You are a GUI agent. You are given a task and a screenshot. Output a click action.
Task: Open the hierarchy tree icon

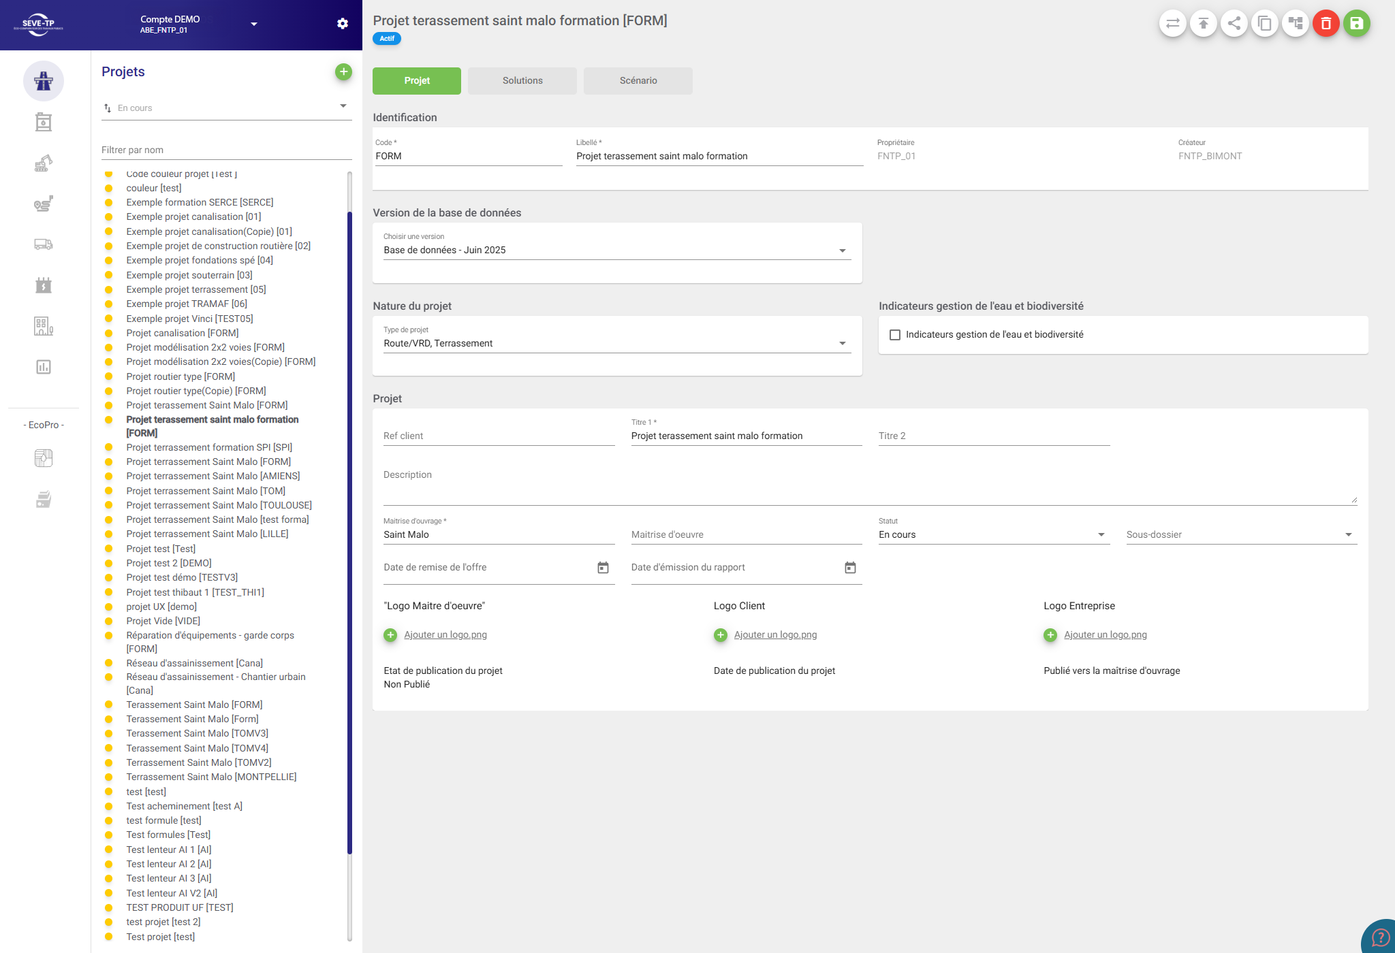tap(1295, 24)
